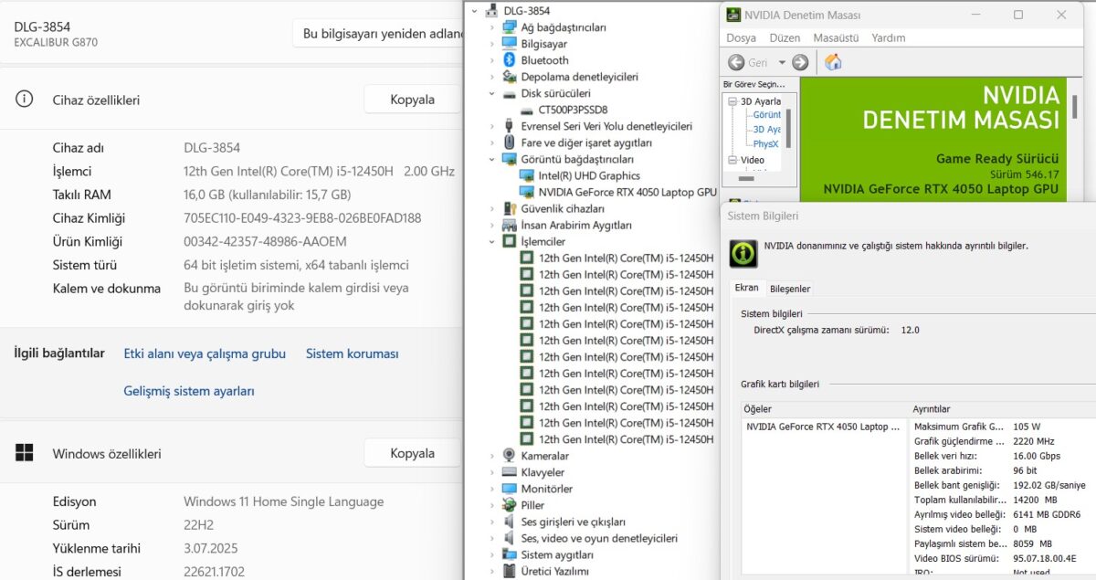Click the CT500P3PSSD8 disk drive icon
Image resolution: width=1096 pixels, height=580 pixels.
pos(527,110)
